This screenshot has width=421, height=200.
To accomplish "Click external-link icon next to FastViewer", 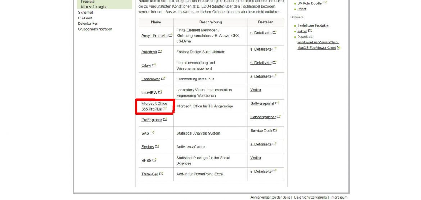I will (x=163, y=79).
